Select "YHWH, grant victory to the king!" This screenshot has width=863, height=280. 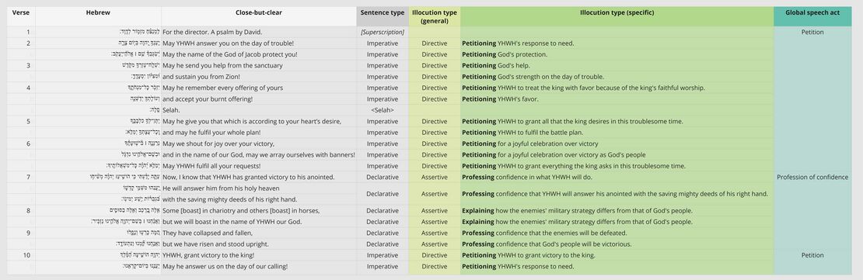point(208,255)
